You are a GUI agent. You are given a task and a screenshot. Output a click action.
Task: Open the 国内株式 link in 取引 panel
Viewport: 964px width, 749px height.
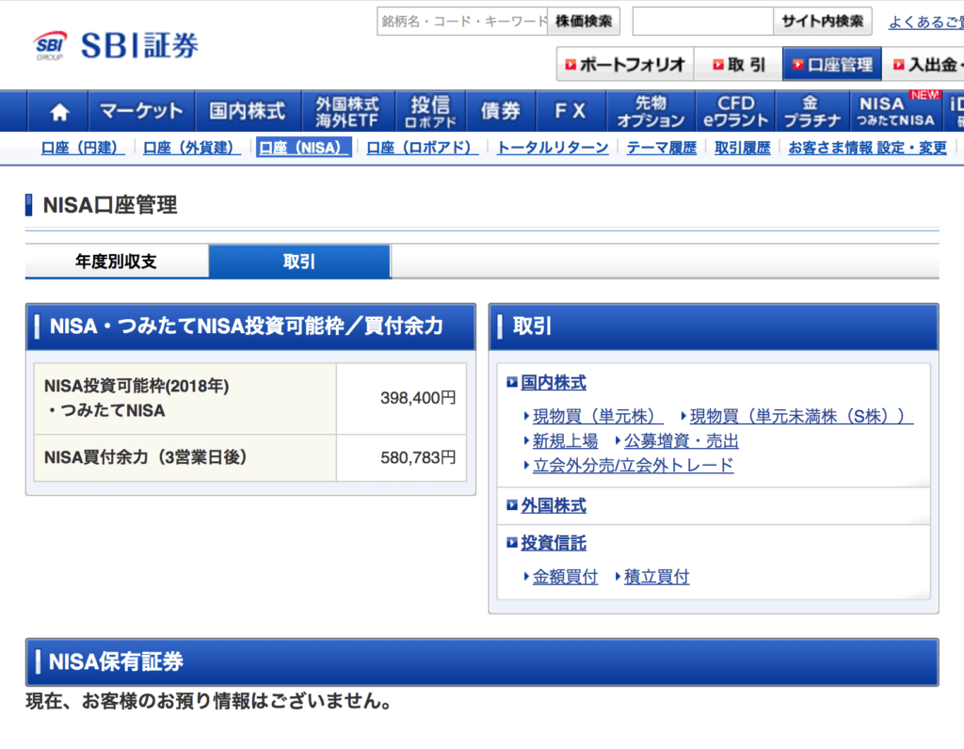pyautogui.click(x=554, y=383)
